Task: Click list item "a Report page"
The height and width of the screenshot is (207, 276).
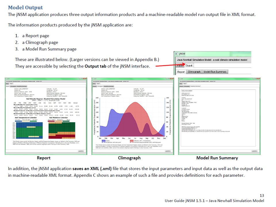Action: tap(36, 36)
